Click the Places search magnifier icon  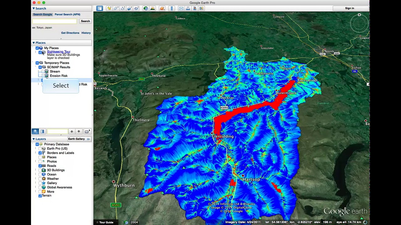[x=35, y=132]
